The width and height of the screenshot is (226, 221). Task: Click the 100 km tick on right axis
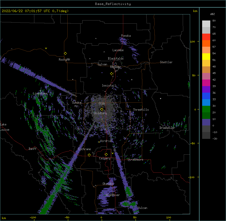(x=192, y=41)
